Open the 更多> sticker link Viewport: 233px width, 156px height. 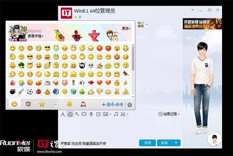(126, 28)
